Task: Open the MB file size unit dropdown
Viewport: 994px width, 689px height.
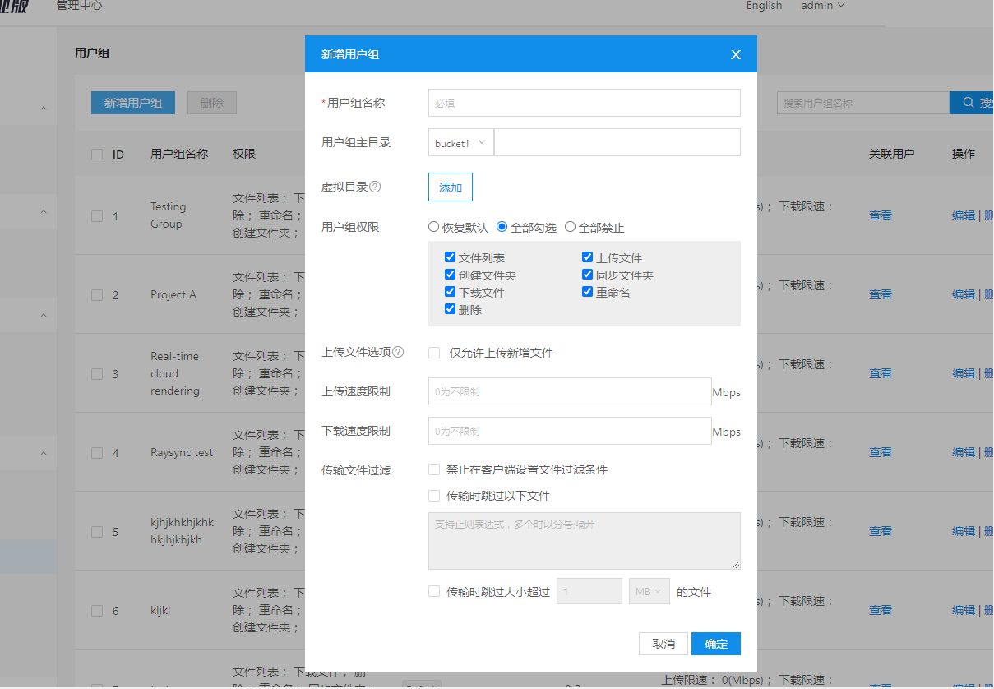Action: 649,590
